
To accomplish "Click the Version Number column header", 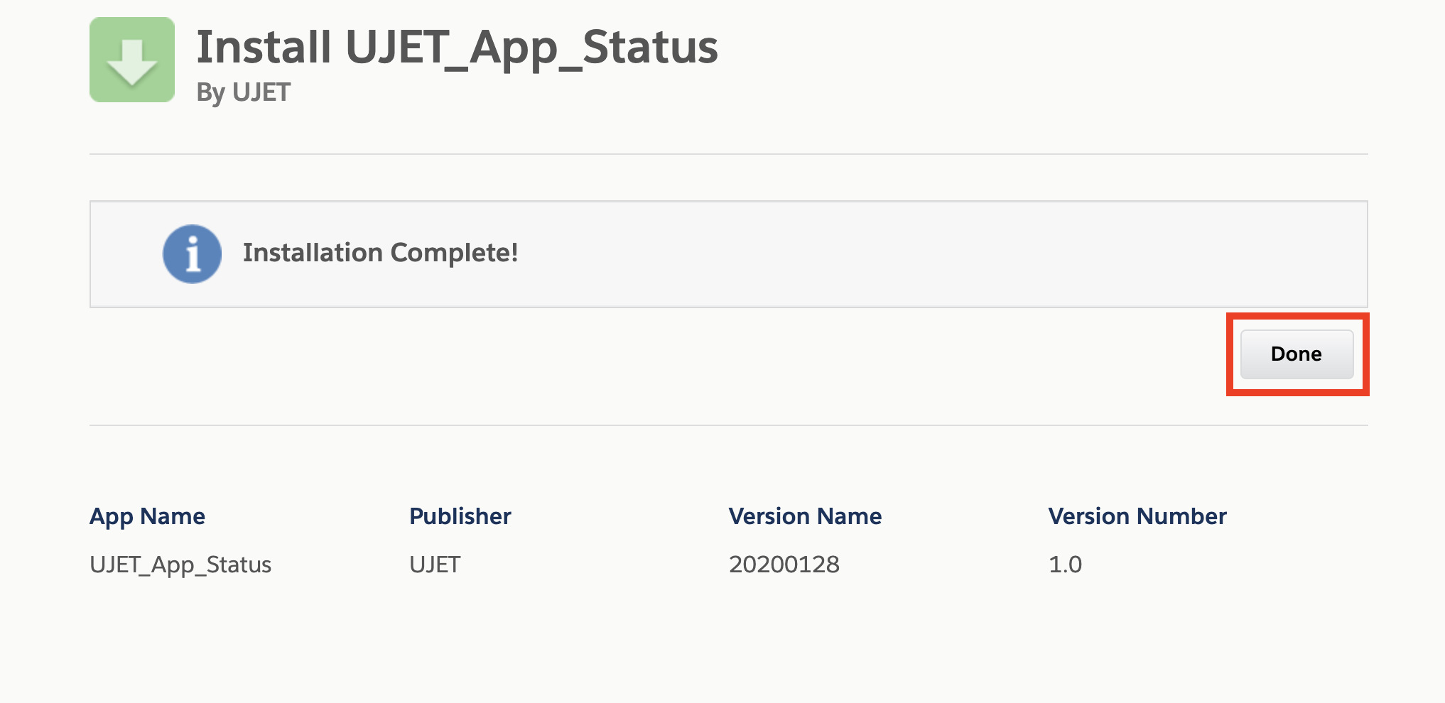I will 1137,516.
